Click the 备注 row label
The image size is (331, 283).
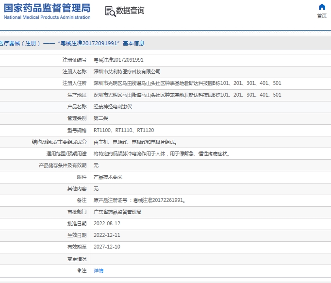pyautogui.click(x=82, y=200)
